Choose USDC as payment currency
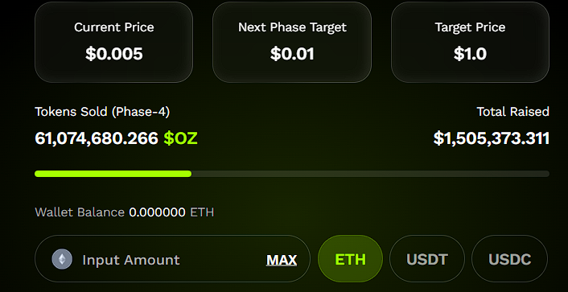568x292 pixels. (510, 259)
